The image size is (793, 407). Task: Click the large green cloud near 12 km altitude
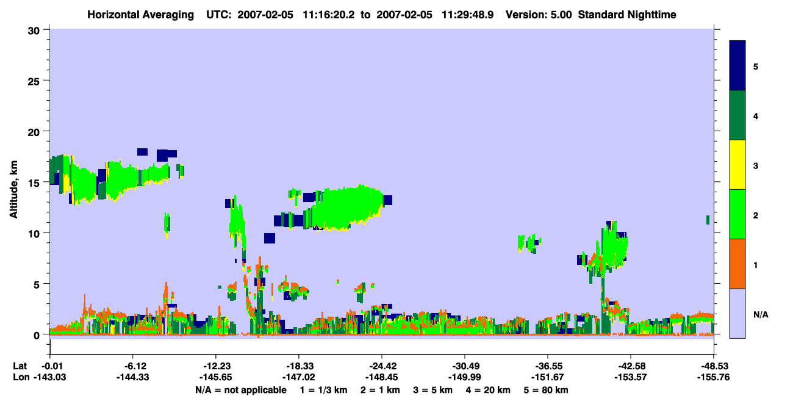345,207
